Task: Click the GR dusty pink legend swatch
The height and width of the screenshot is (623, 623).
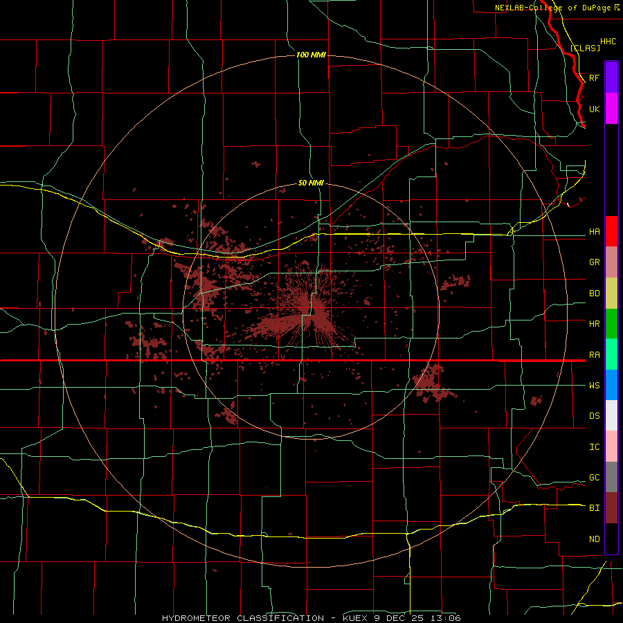Action: (x=611, y=262)
